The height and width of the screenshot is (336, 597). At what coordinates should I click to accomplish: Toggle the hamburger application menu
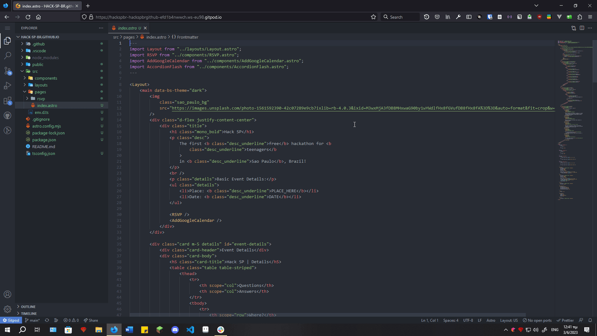point(7,28)
